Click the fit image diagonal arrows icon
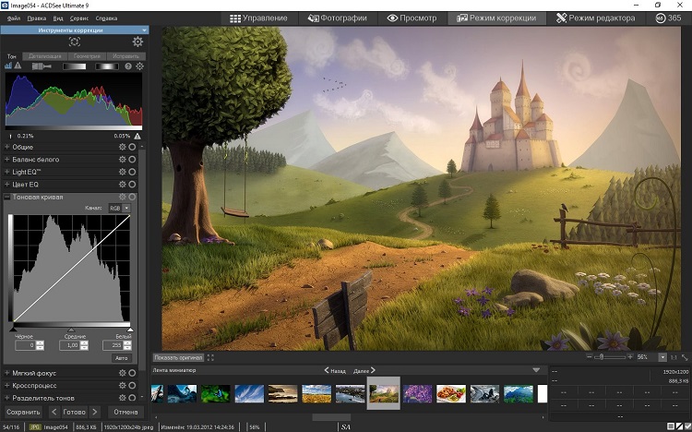Image resolution: width=692 pixels, height=432 pixels. tap(685, 357)
